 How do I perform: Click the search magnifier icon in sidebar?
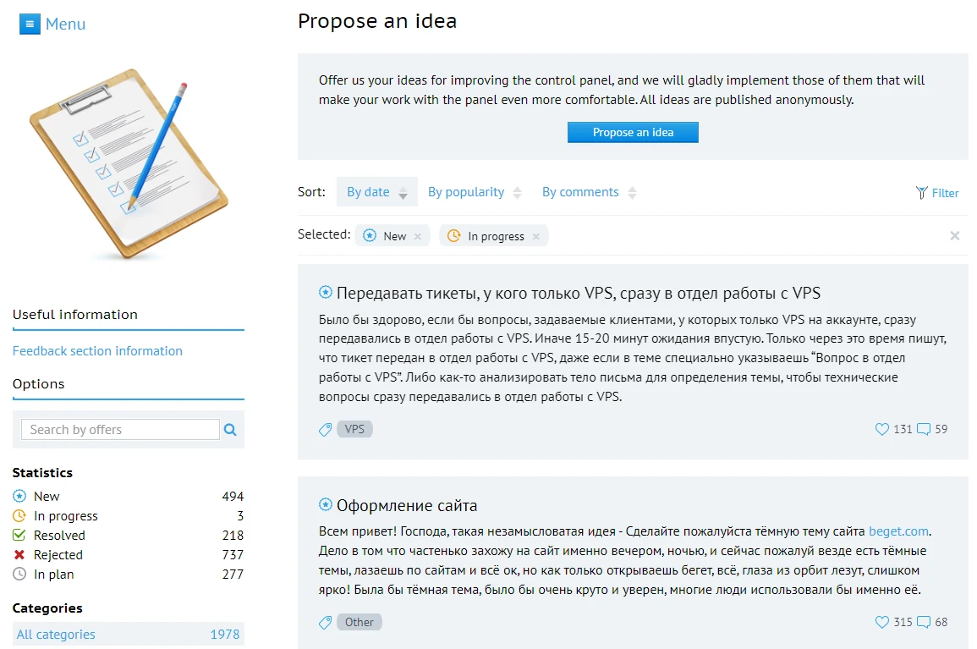pos(230,430)
